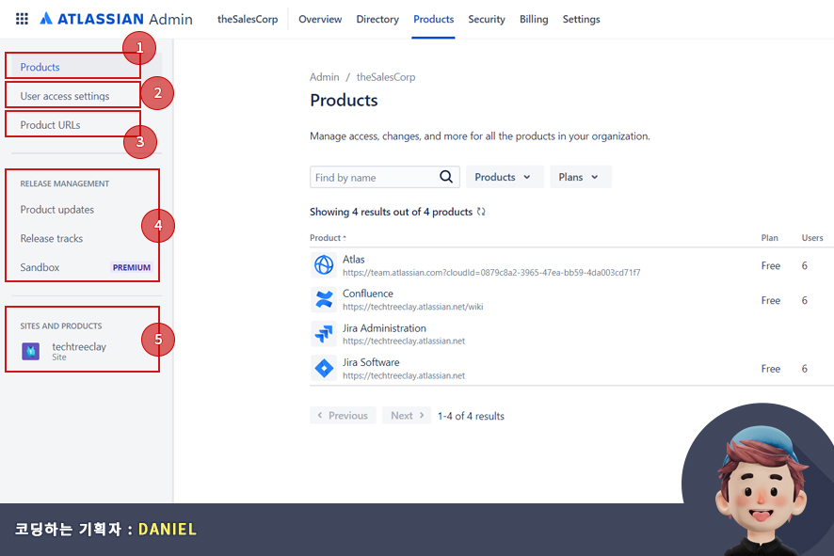
Task: Click the Atlassian logo icon
Action: click(x=46, y=19)
